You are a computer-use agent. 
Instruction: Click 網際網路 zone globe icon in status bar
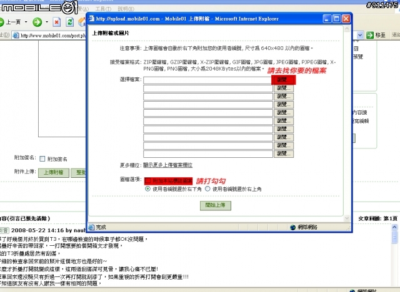pos(293,227)
